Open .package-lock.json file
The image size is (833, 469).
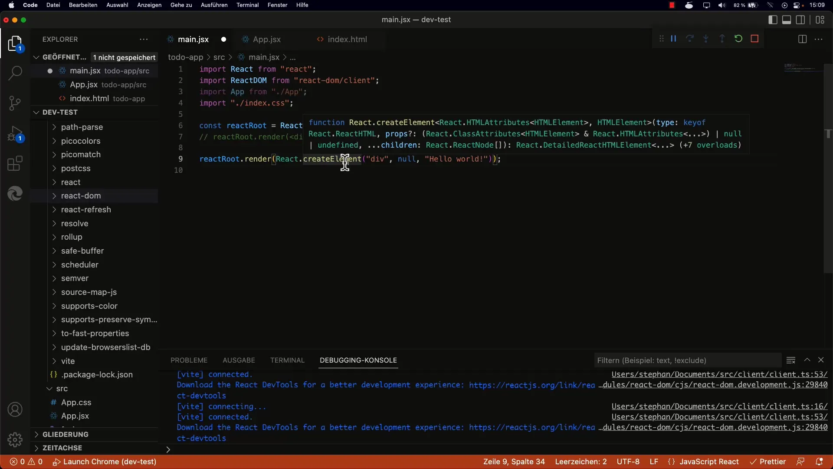[94, 374]
